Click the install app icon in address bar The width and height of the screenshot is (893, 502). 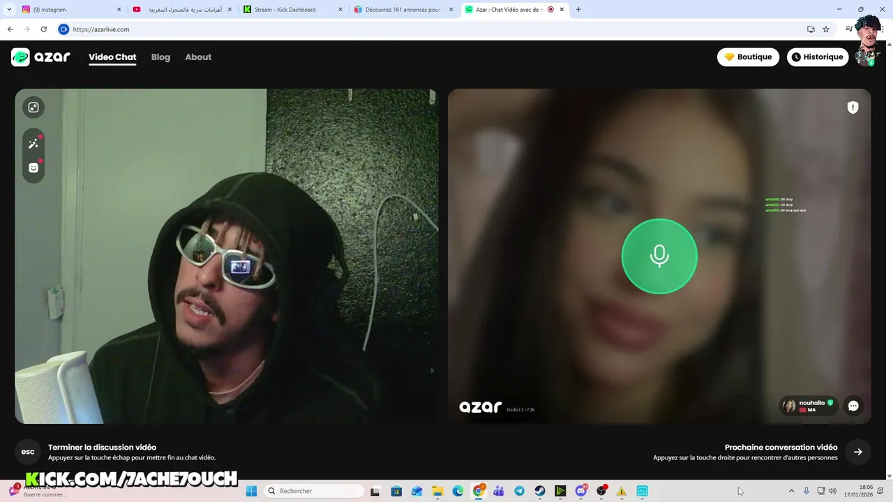click(x=811, y=29)
